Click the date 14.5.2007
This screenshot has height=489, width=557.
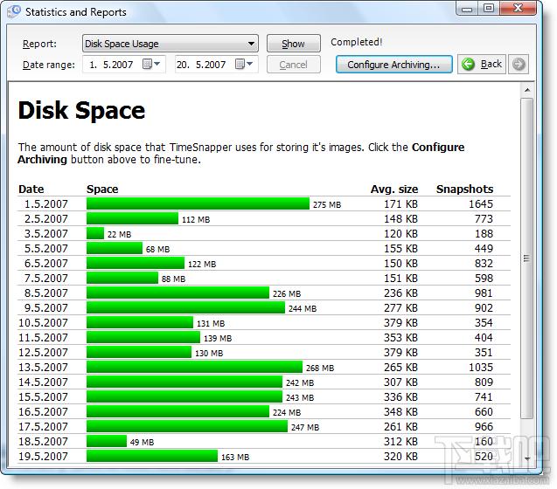click(x=43, y=382)
